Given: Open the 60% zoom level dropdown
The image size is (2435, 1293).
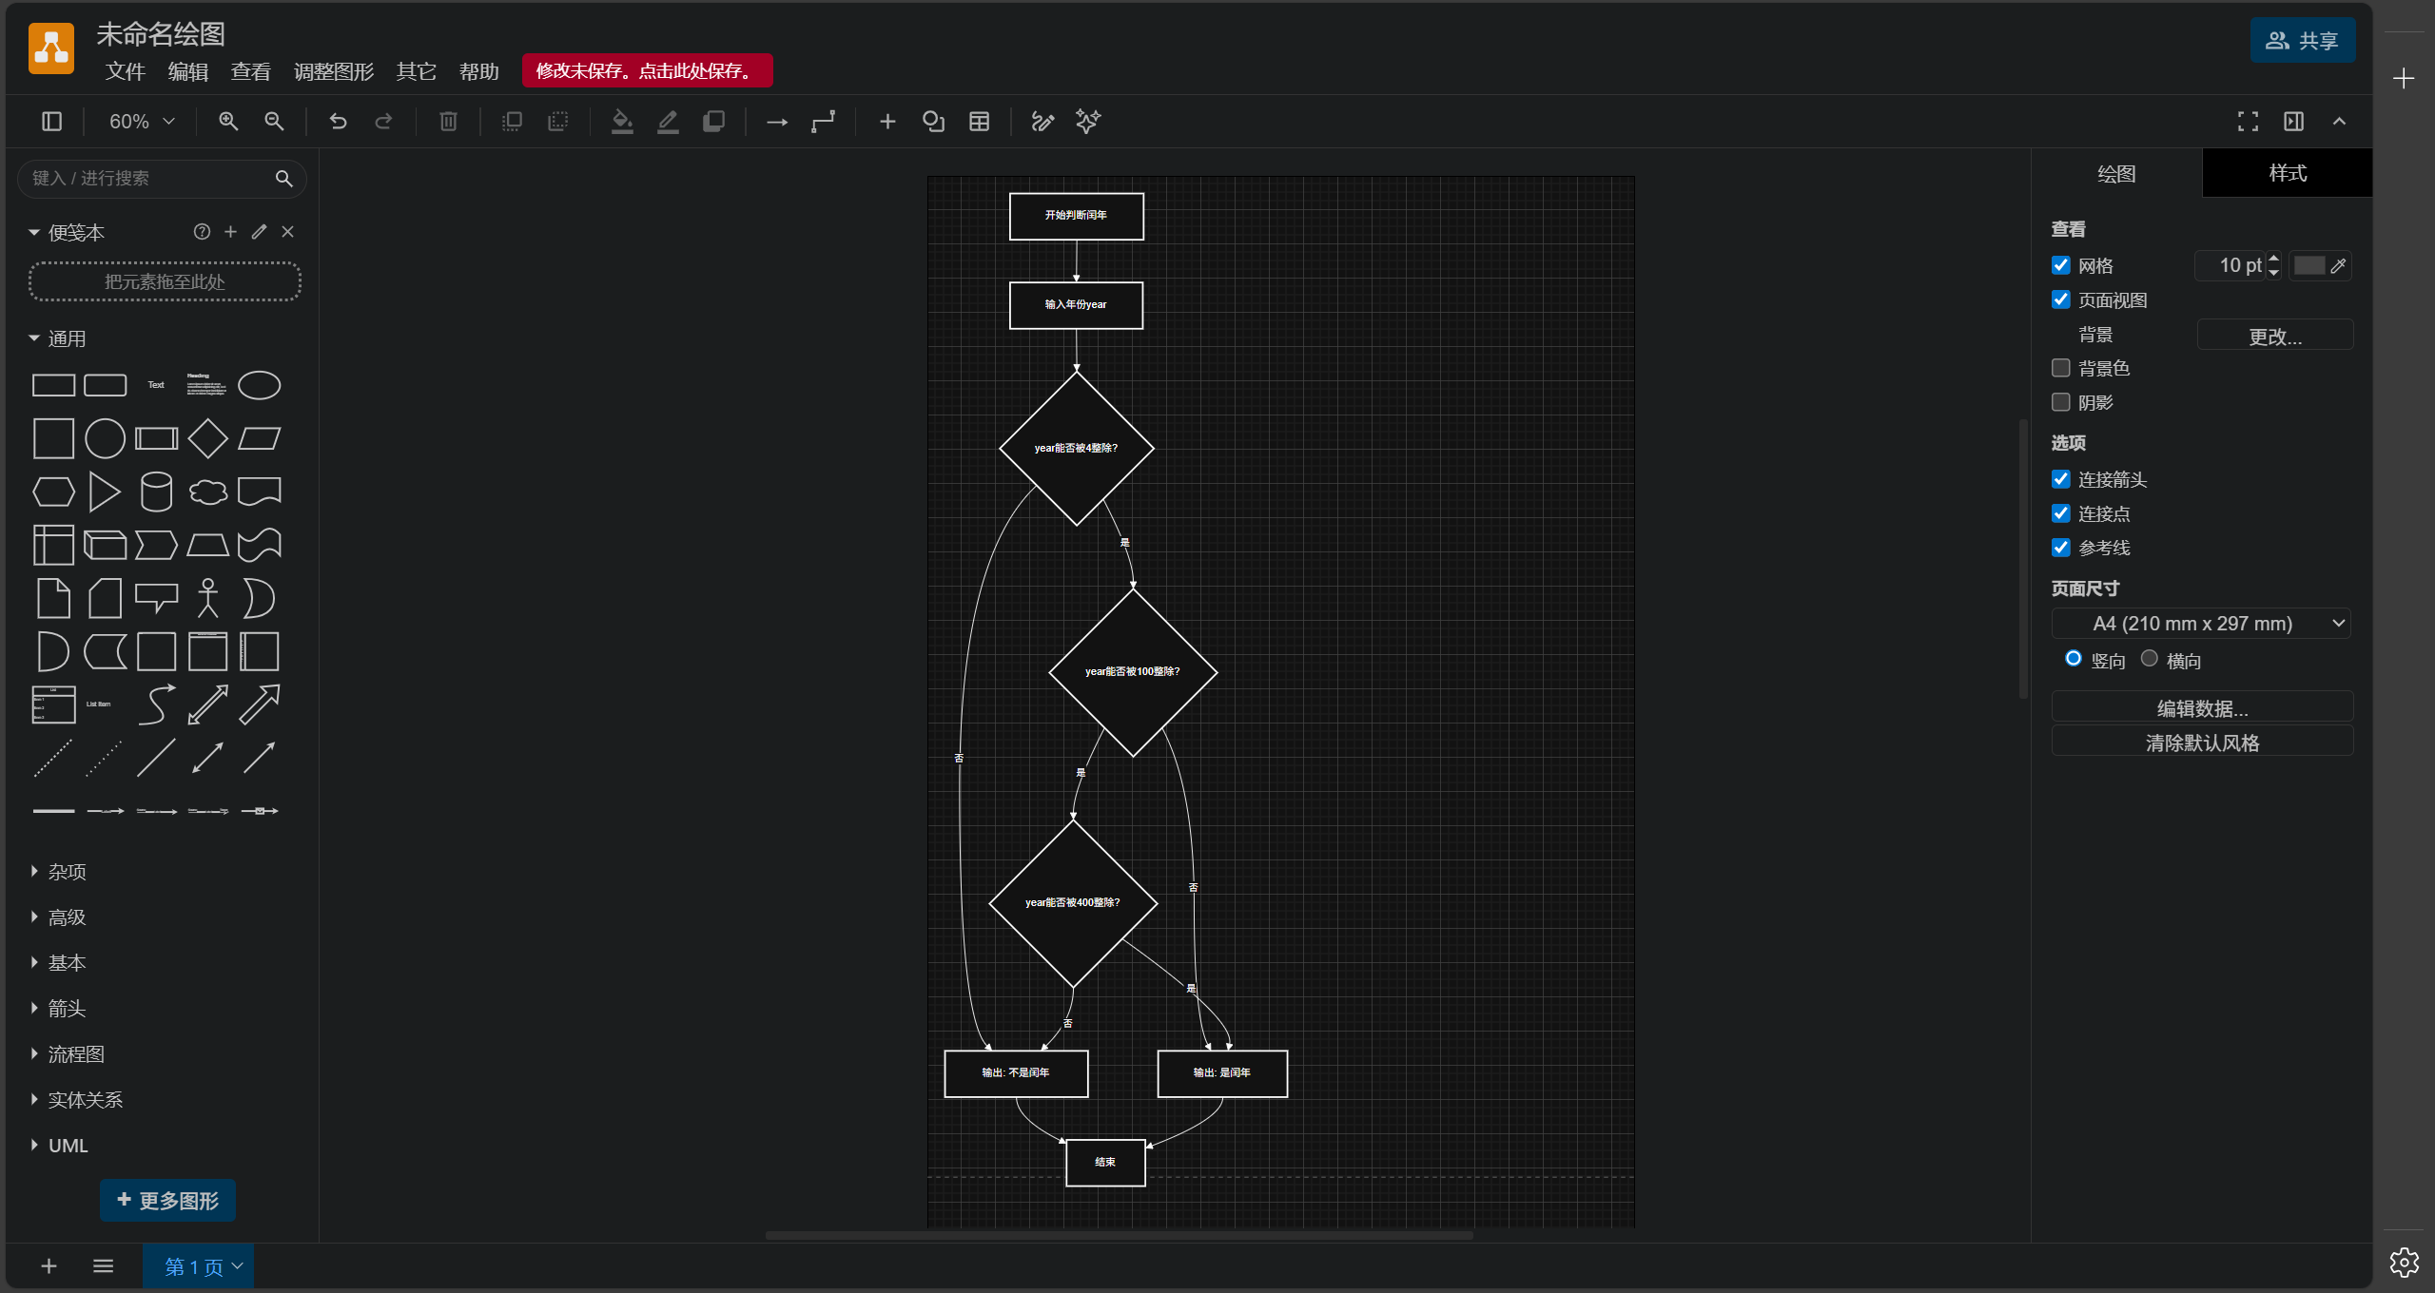Looking at the screenshot, I should coord(142,122).
